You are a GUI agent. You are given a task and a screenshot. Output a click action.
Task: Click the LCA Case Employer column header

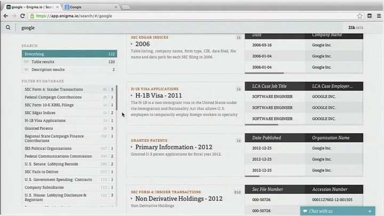point(334,86)
